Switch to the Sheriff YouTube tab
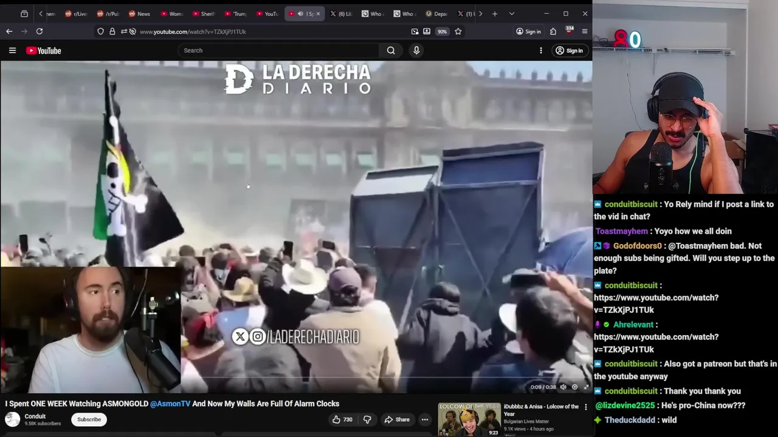Image resolution: width=778 pixels, height=437 pixels. [204, 13]
